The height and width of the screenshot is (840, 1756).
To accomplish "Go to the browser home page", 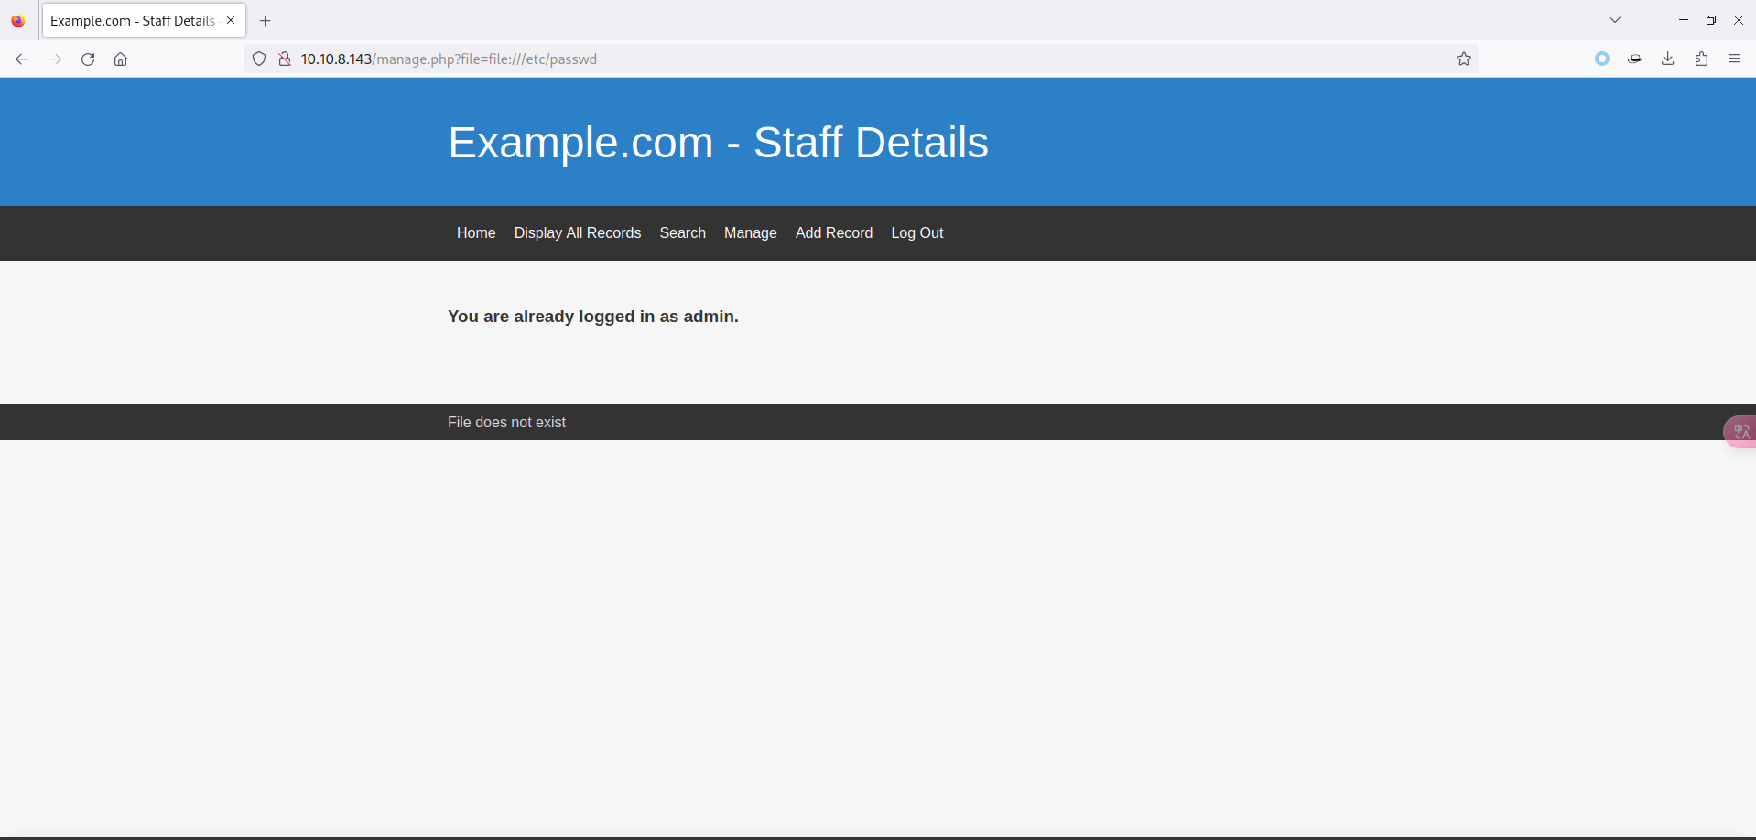I will (121, 59).
